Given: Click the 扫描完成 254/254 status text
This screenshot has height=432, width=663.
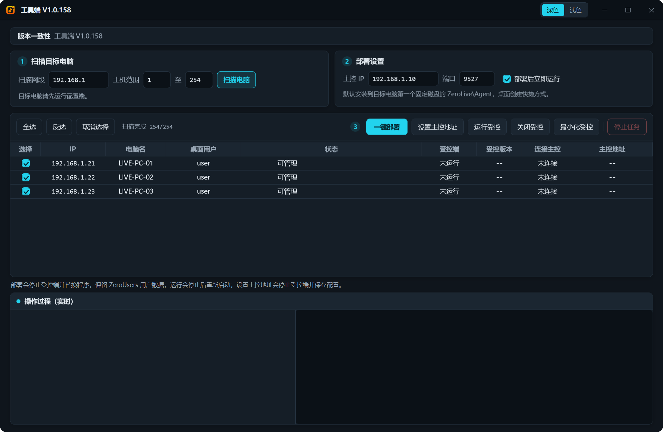Looking at the screenshot, I should coord(147,127).
